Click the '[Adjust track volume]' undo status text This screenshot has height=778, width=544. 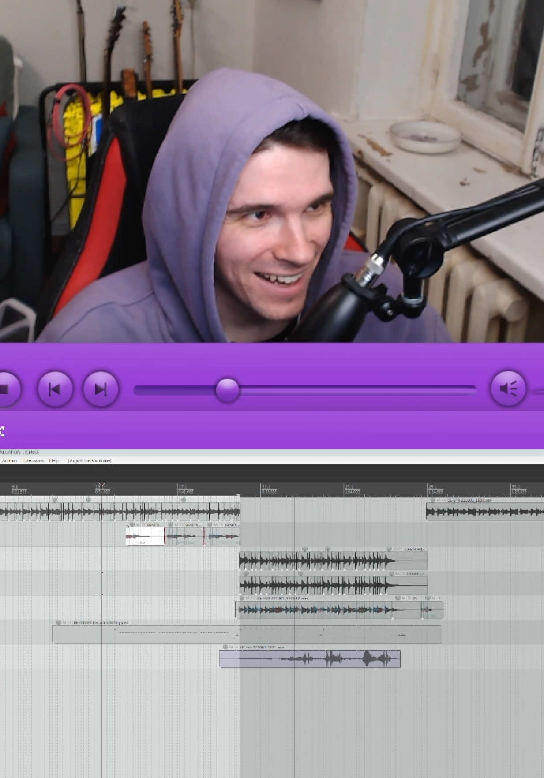click(90, 460)
